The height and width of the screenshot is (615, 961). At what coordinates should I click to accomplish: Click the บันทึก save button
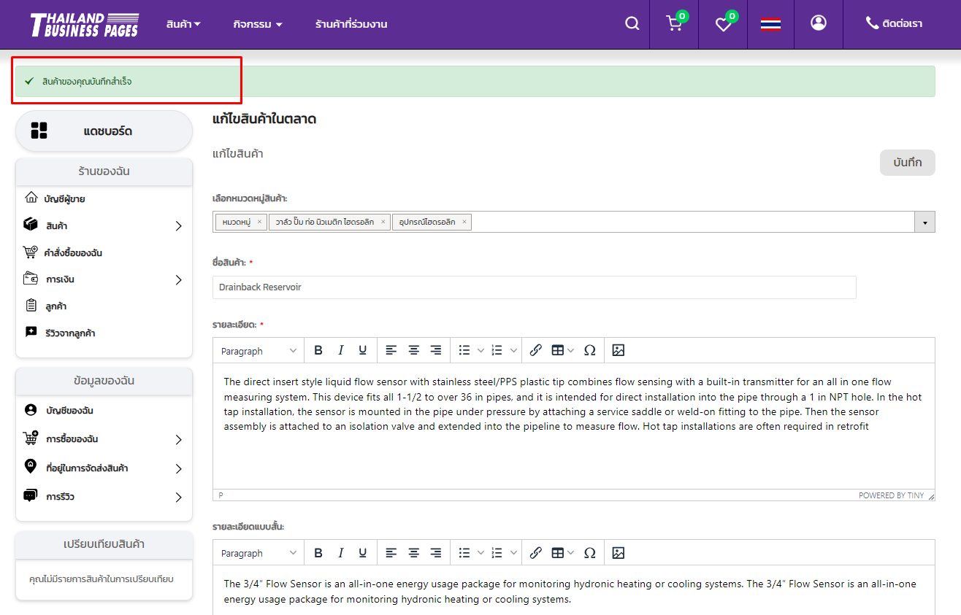pyautogui.click(x=907, y=163)
